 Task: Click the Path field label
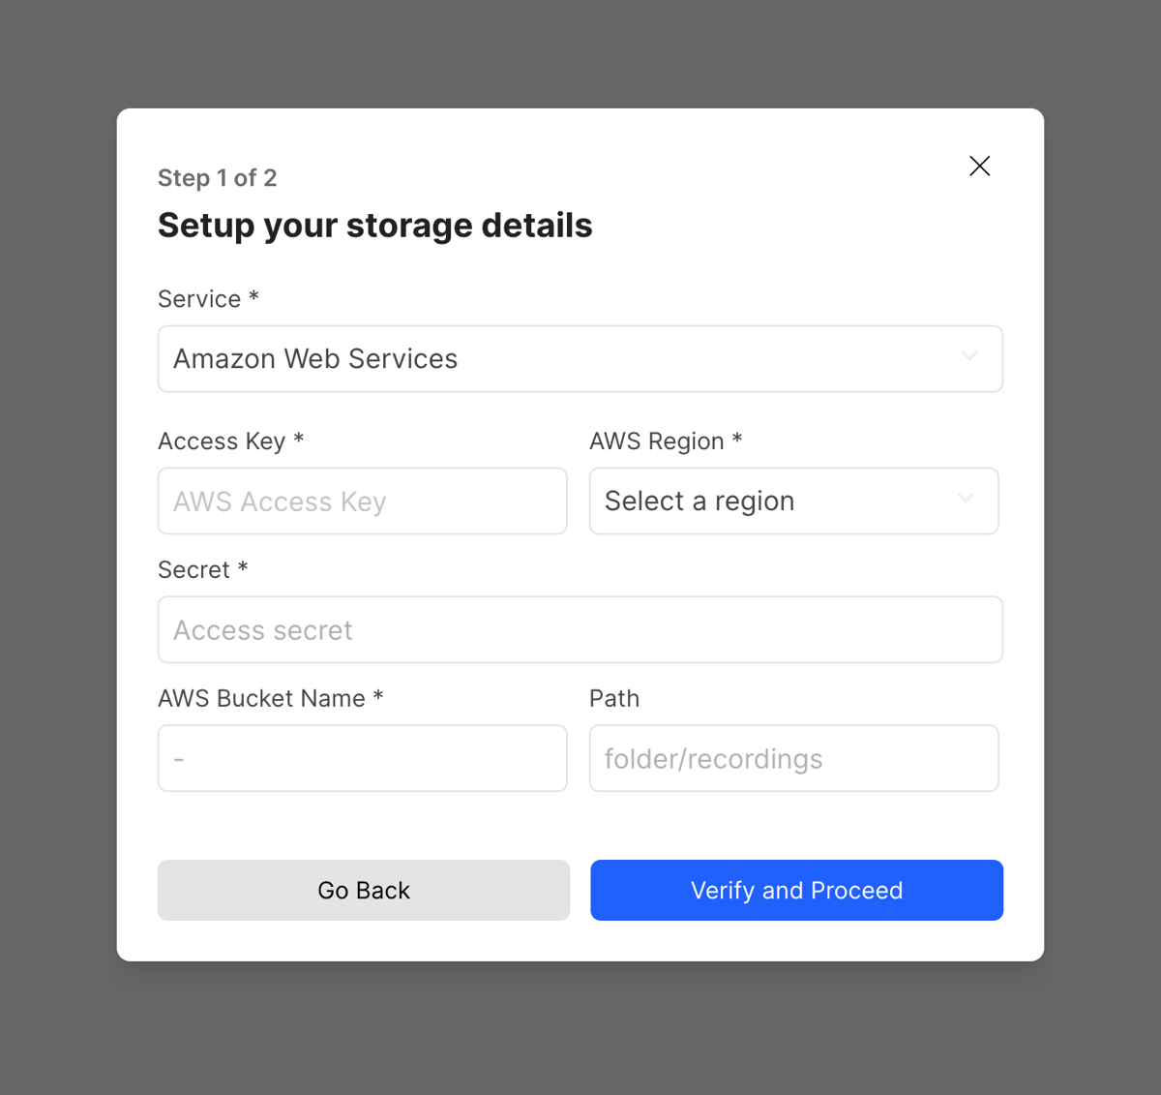pyautogui.click(x=614, y=697)
